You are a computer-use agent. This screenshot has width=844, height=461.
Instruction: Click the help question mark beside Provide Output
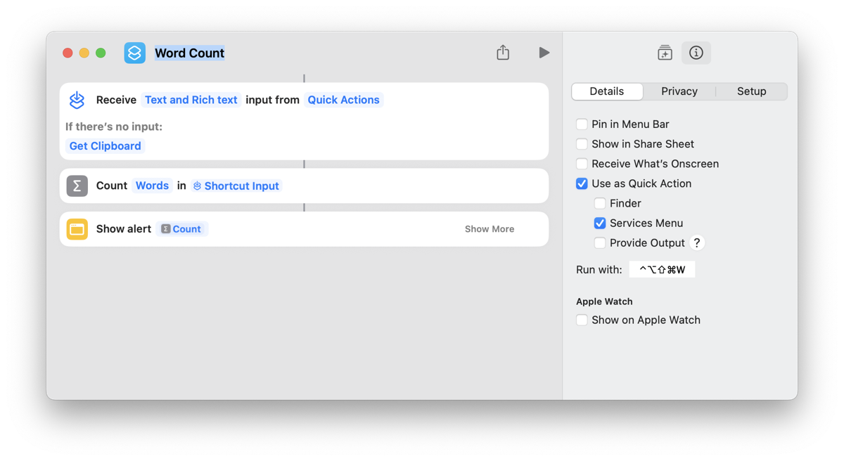coord(696,242)
